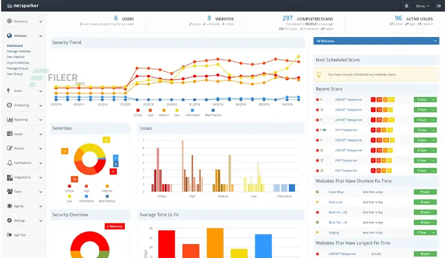The width and height of the screenshot is (446, 258).
Task: Open the Discovery radar icon in sidebar
Action: point(10,21)
